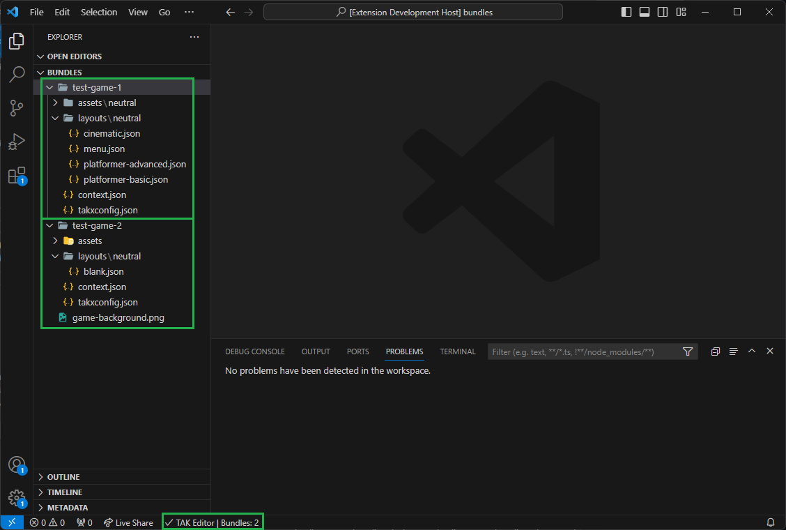
Task: Open the Source Control view
Action: pos(17,108)
